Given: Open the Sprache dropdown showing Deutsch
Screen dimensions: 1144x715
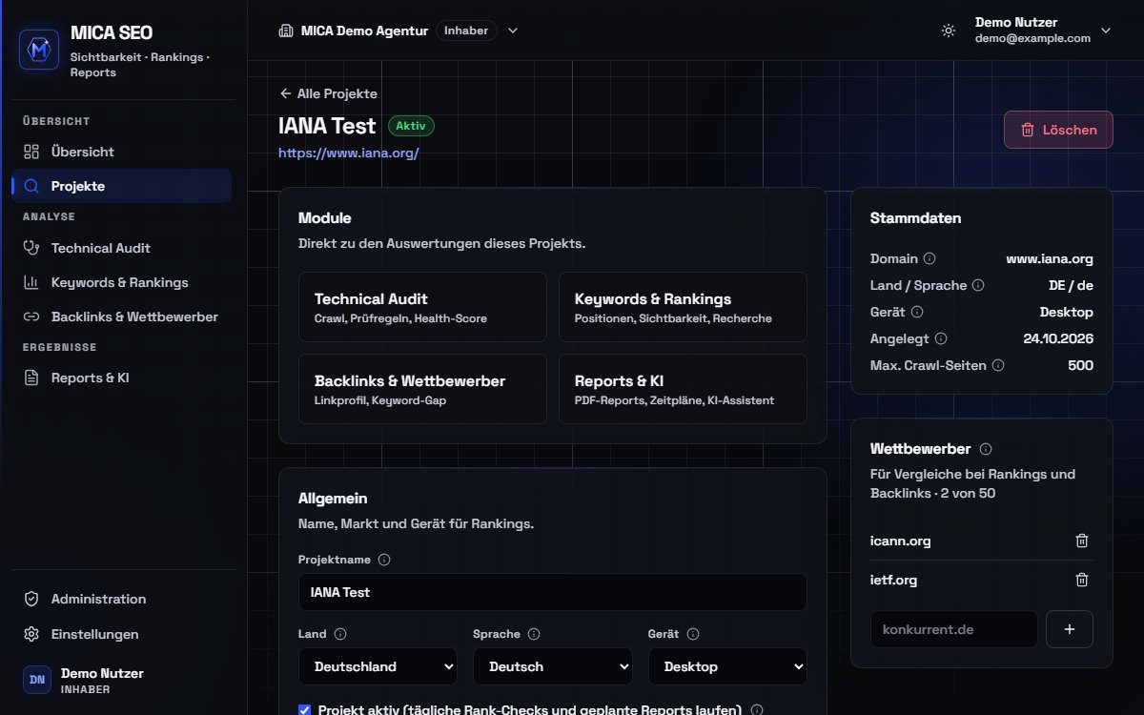Looking at the screenshot, I should point(553,666).
